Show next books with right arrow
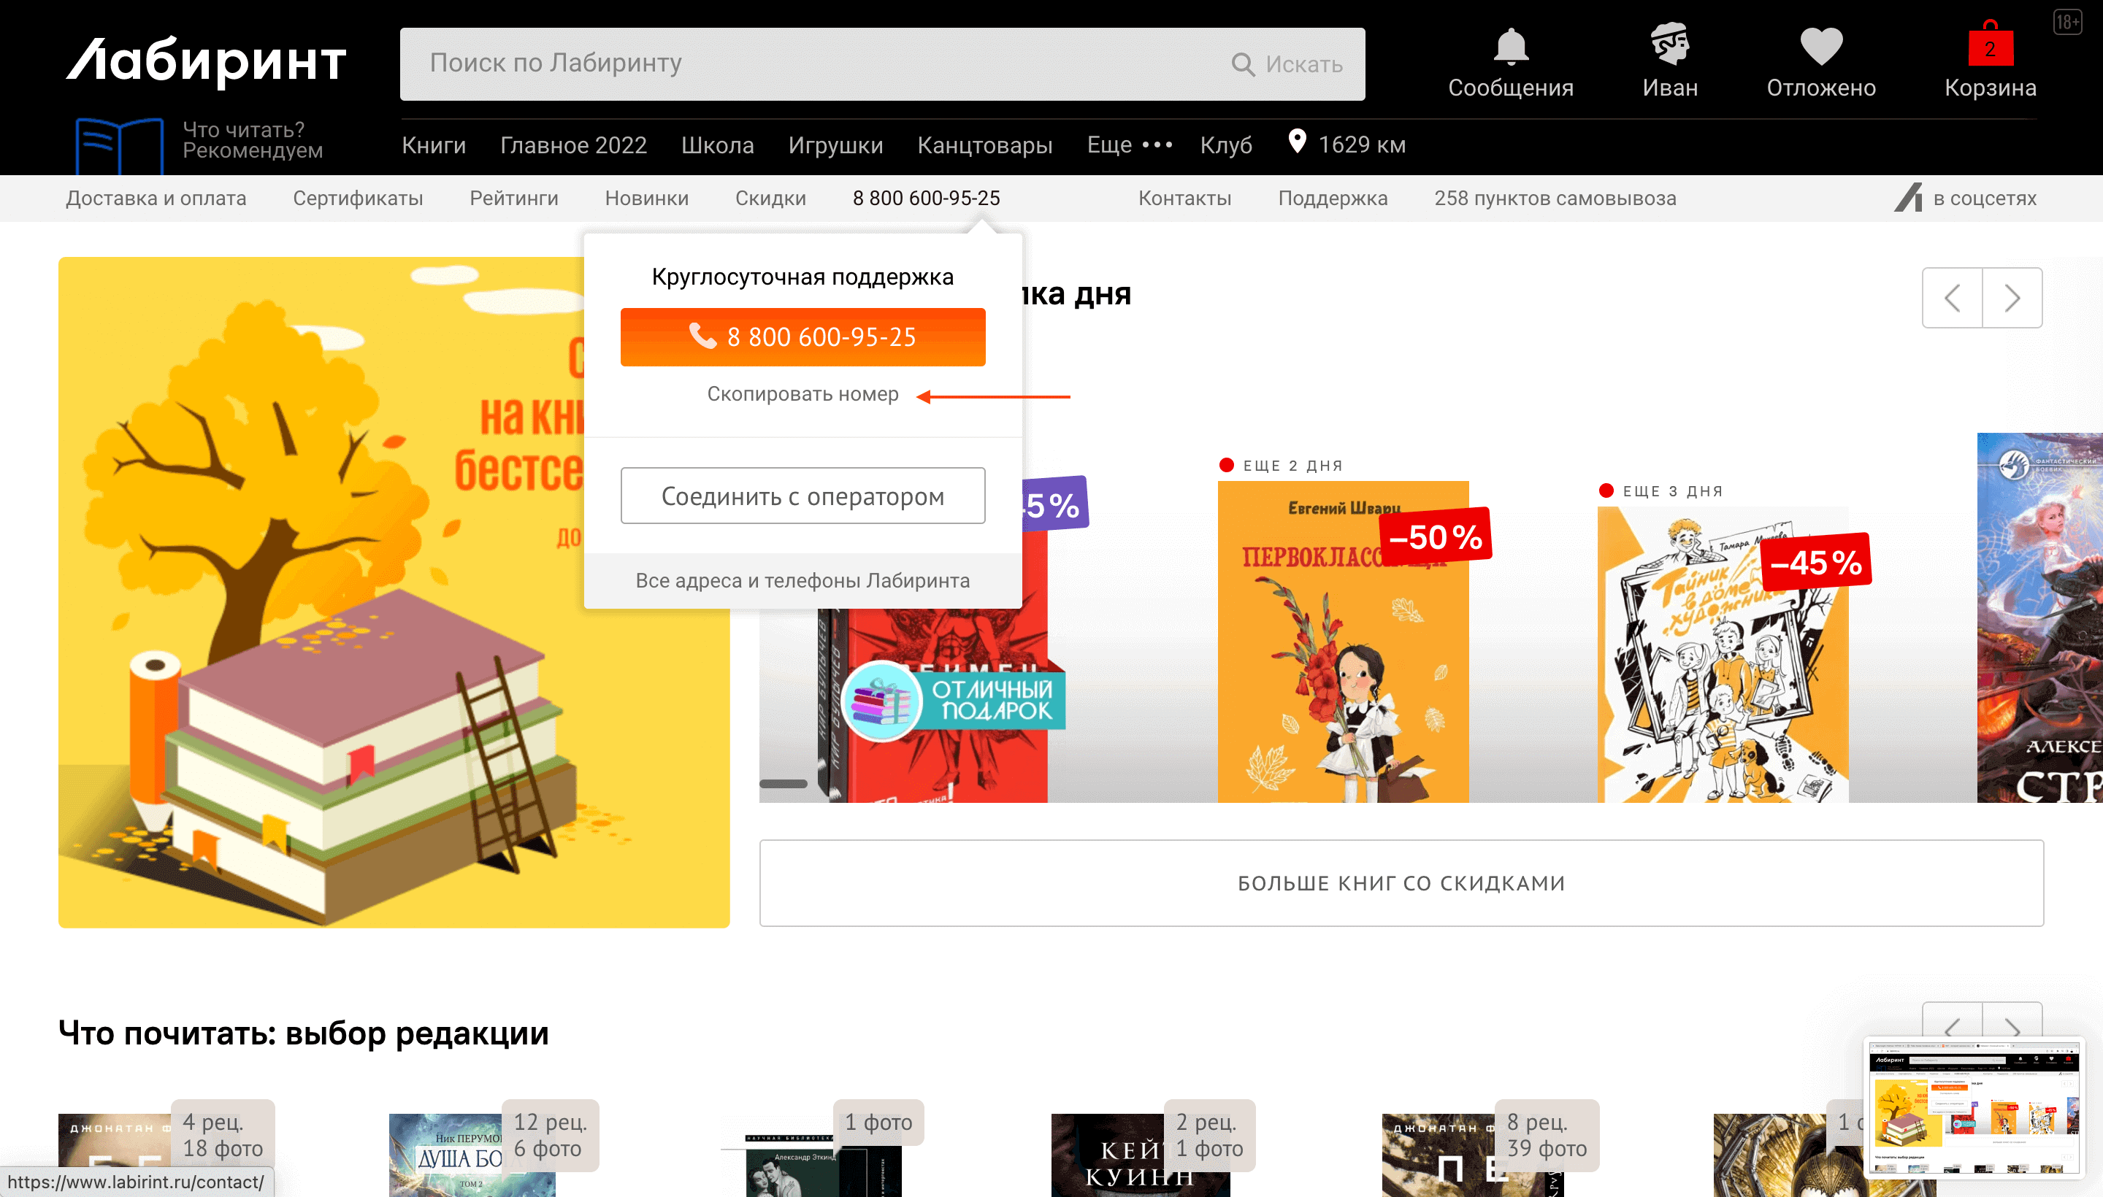Image resolution: width=2103 pixels, height=1197 pixels. pos(2012,298)
